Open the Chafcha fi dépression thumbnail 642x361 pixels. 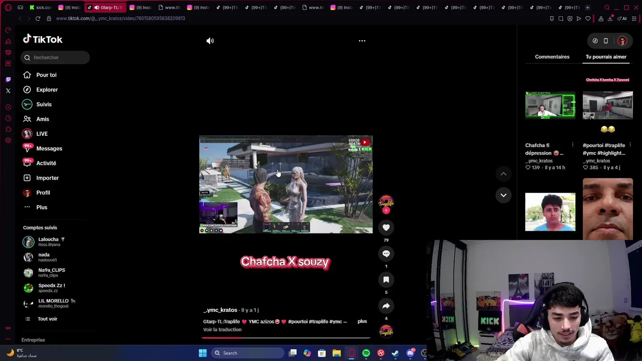point(550,105)
